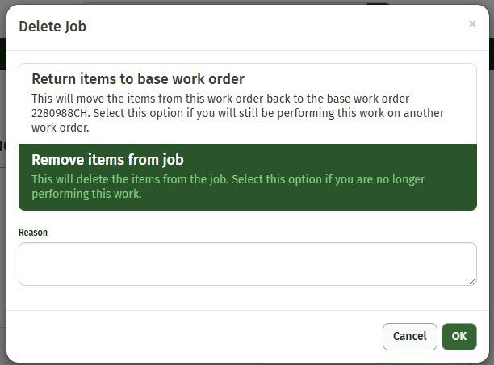Click the blank gap above the Reason label
Viewport: 494px width, 365px height.
coord(247,218)
